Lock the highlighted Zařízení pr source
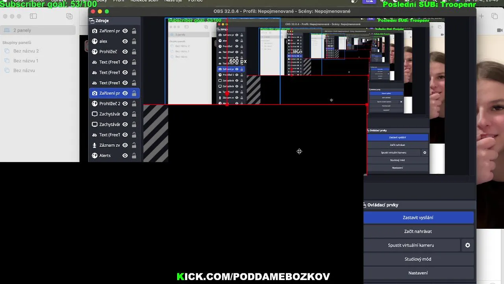 134,93
